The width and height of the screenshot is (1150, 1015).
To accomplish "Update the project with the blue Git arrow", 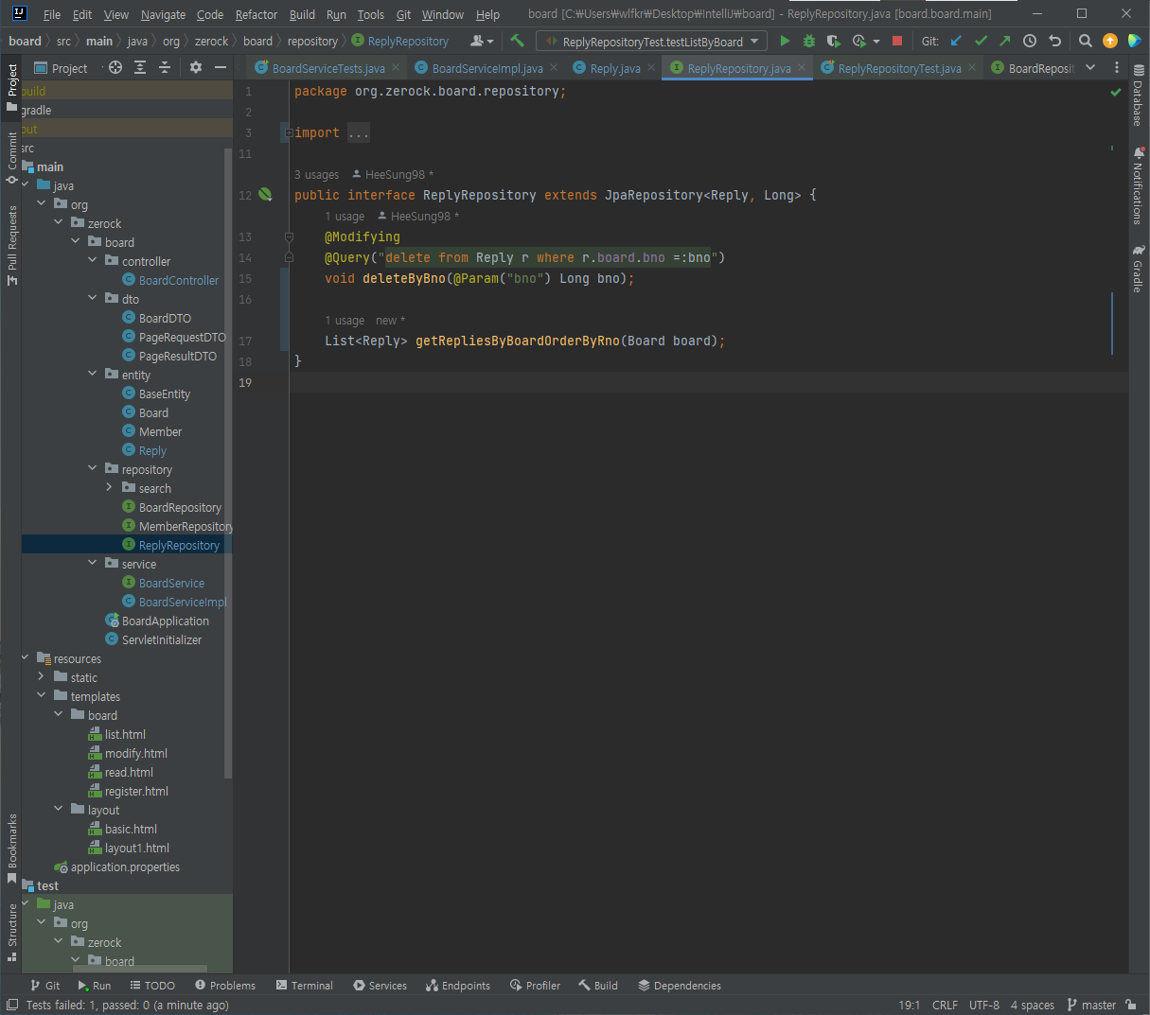I will pos(956,41).
